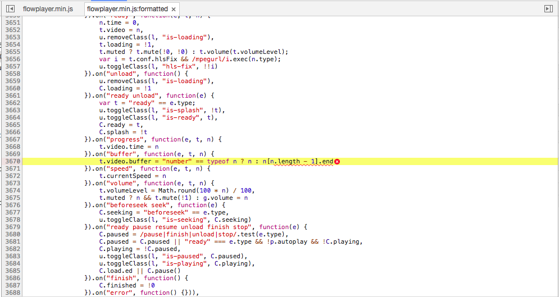Show the navigator sidebar panel
This screenshot has width=559, height=297.
10,9
